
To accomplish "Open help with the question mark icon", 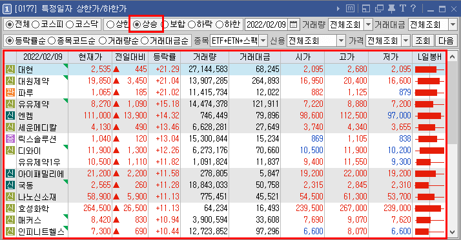I will click(413, 8).
